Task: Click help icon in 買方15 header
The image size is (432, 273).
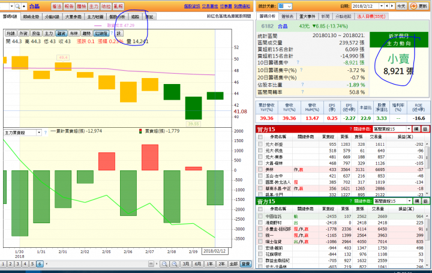Action: pos(351,129)
